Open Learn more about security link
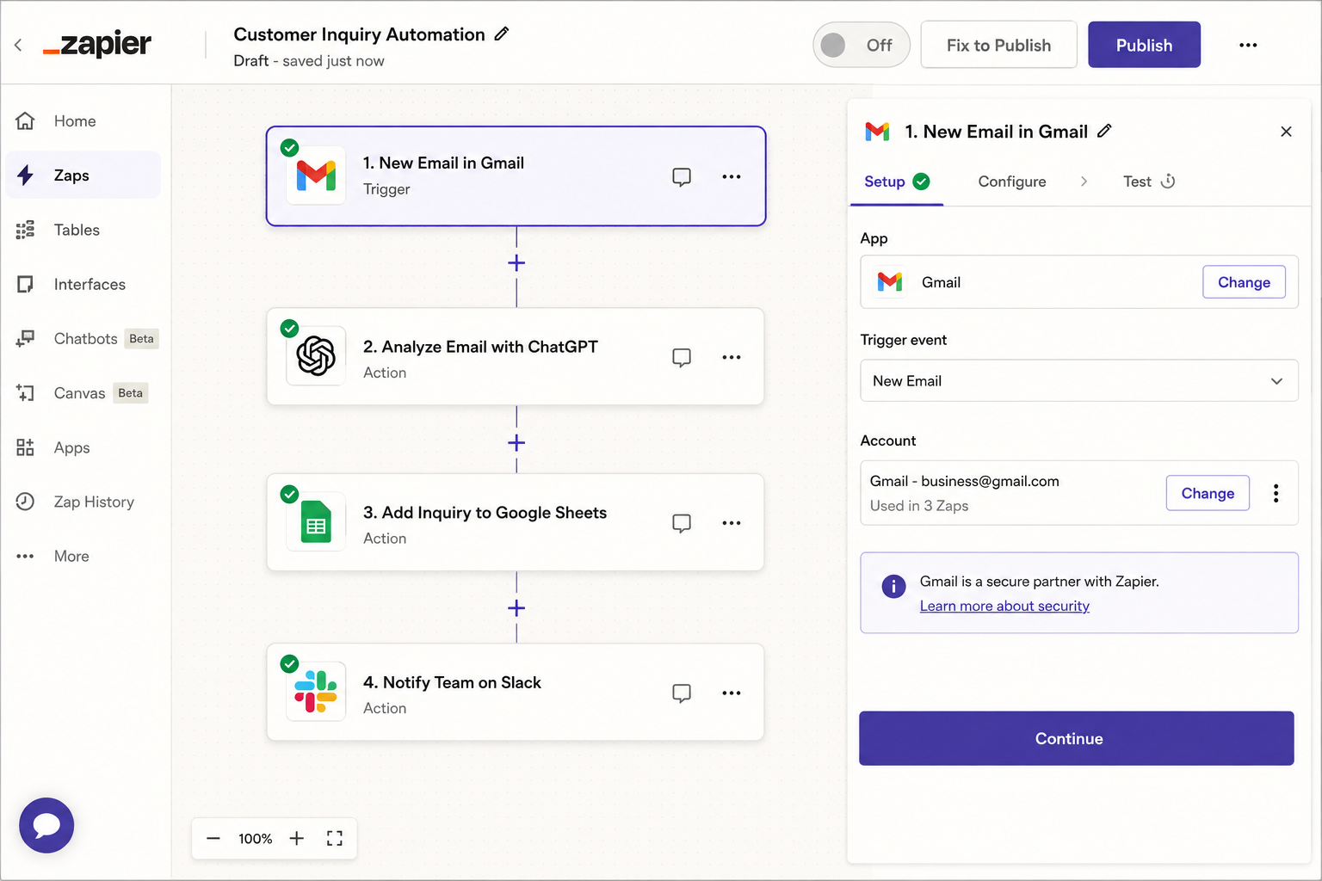This screenshot has height=881, width=1322. pos(1004,606)
